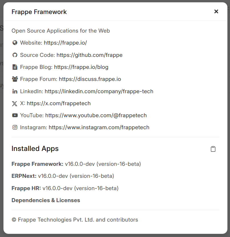Viewport: 230px width, 237px height.
Task: Open the YouTube @frappetech channel link
Action: [96, 115]
